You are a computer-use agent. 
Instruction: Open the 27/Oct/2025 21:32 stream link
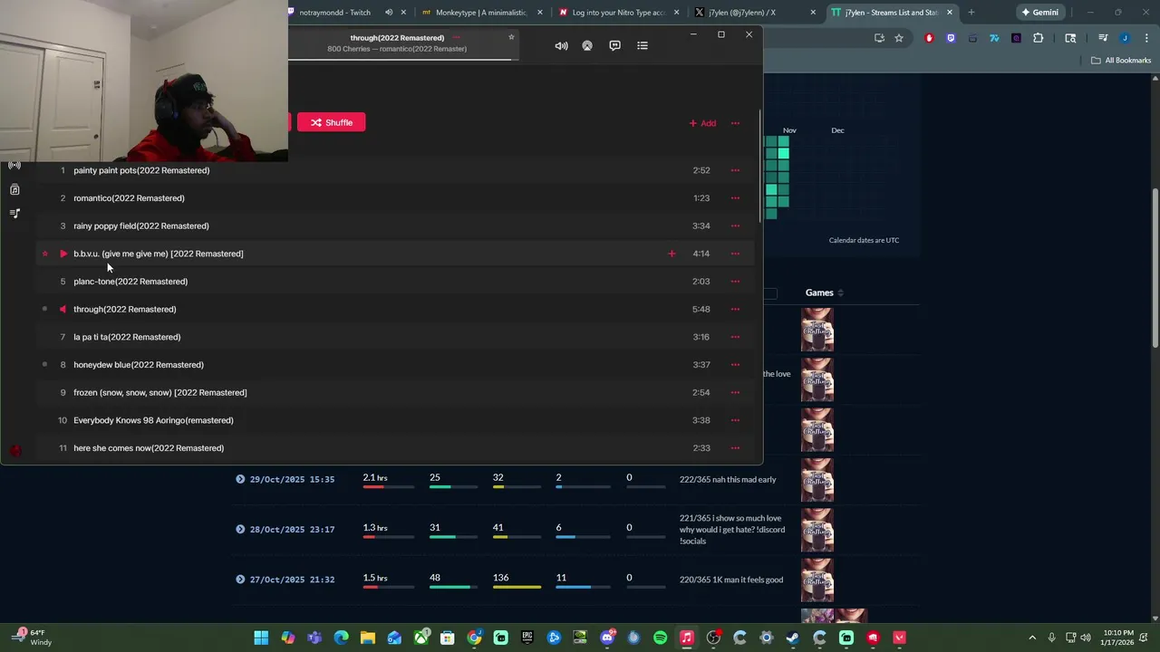point(292,580)
